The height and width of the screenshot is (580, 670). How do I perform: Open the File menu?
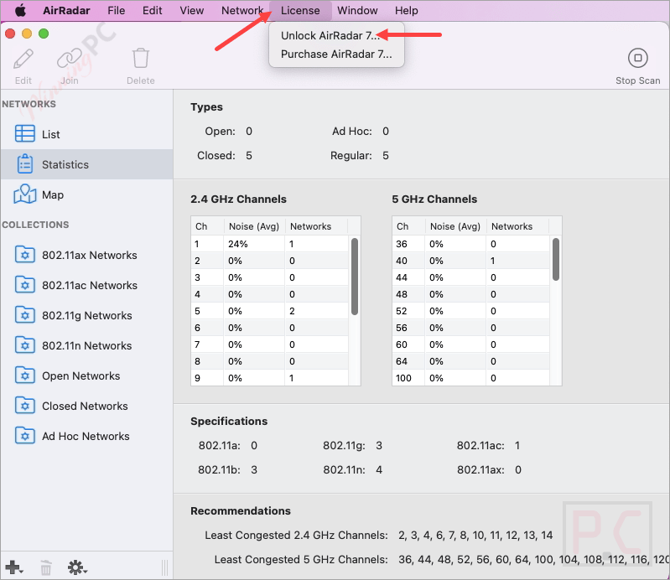pos(117,10)
